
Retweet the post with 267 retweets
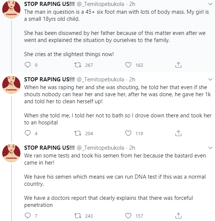(x=78, y=65)
